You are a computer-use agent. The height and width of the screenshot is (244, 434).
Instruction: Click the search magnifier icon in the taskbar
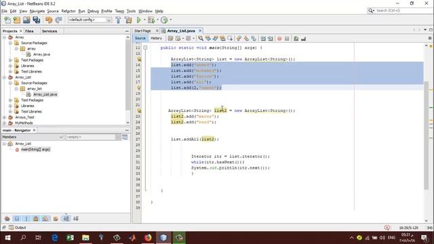23,237
